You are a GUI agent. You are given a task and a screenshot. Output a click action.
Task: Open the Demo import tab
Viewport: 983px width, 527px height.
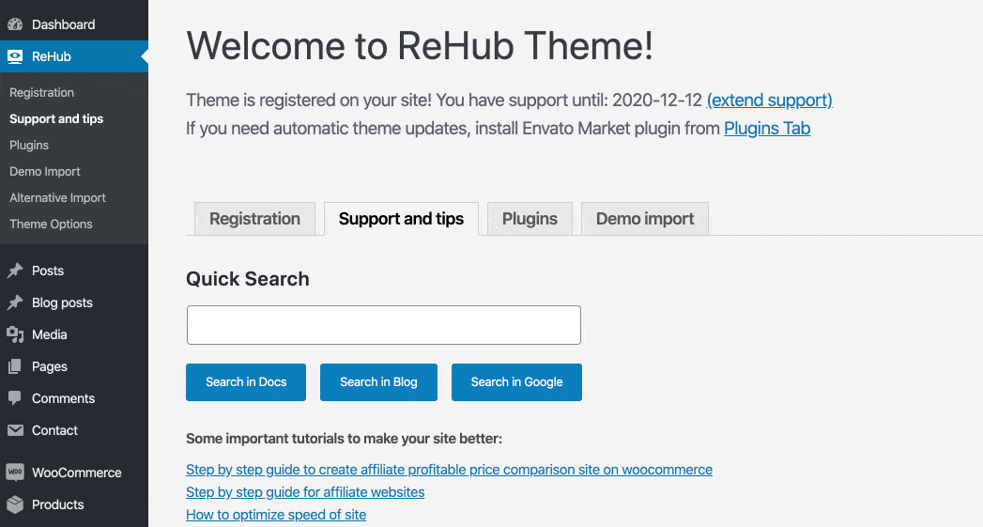(645, 219)
